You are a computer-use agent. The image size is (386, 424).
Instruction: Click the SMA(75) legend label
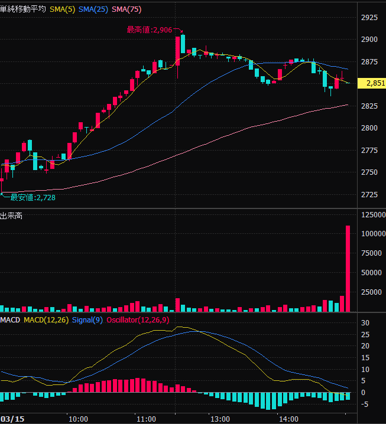click(126, 9)
